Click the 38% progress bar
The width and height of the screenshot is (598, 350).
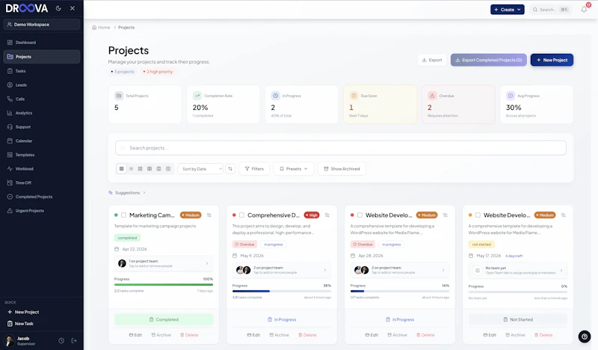point(282,291)
